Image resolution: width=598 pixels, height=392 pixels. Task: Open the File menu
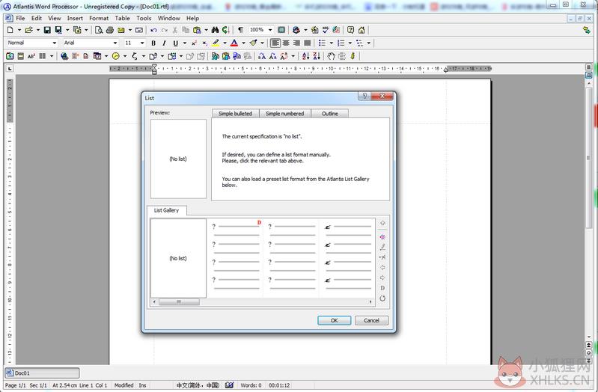tap(20, 18)
